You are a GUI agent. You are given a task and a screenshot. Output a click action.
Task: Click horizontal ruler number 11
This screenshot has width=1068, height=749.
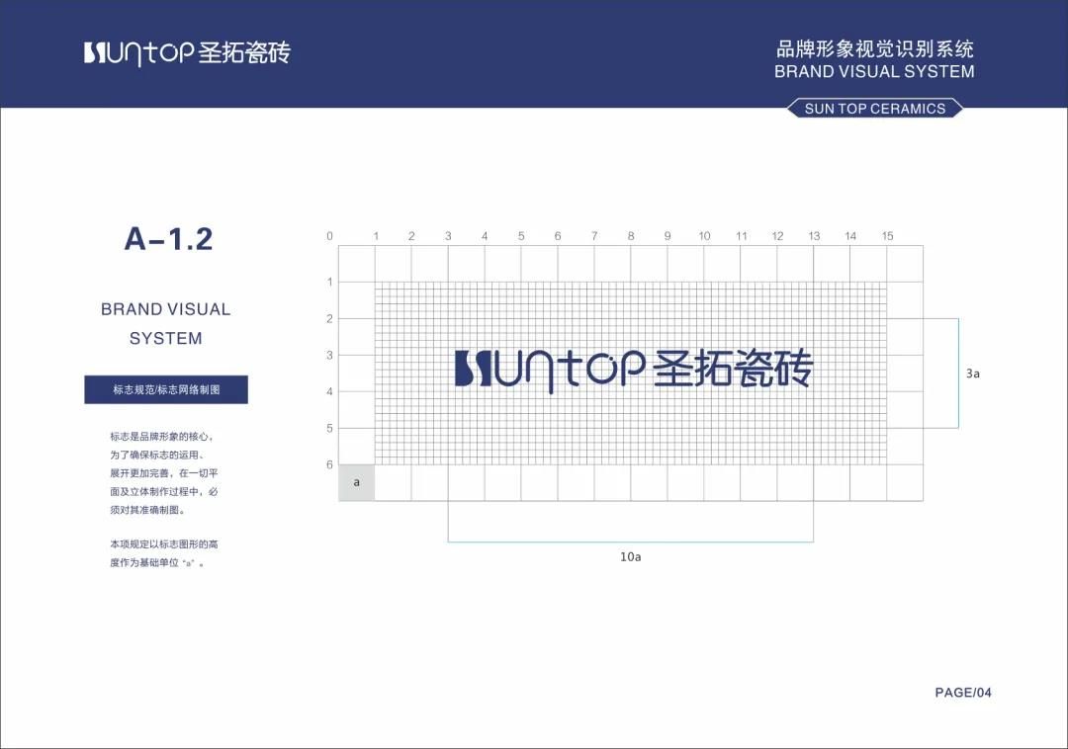coord(741,236)
